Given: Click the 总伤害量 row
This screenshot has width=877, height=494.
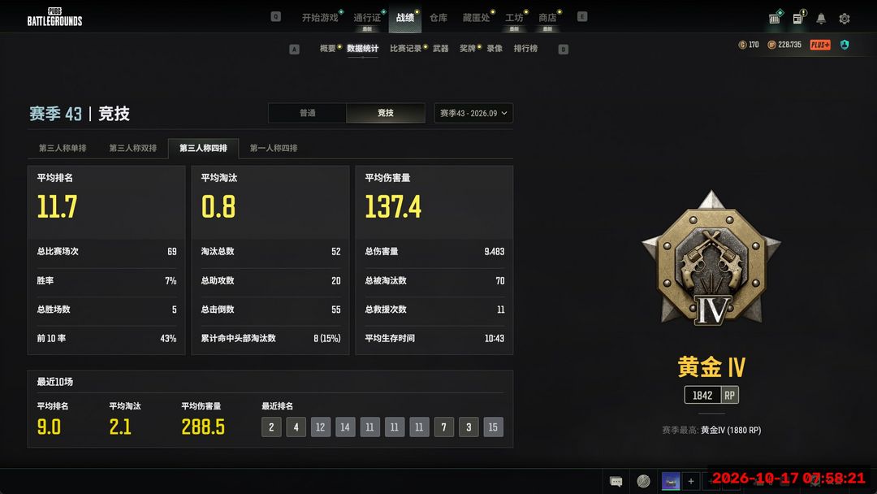Looking at the screenshot, I should coord(434,252).
